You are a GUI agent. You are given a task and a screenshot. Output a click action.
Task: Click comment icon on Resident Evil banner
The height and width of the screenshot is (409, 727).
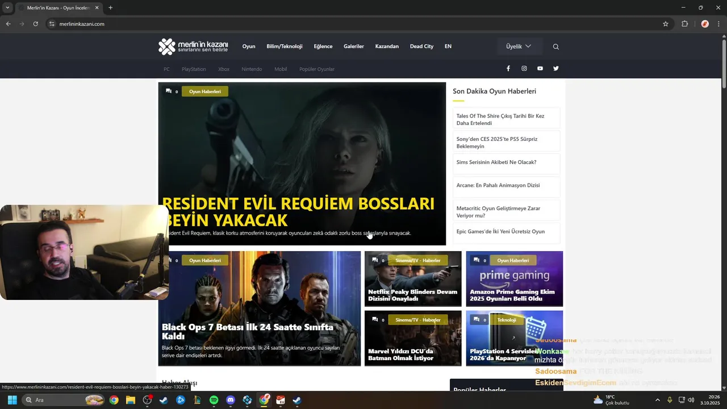169,91
